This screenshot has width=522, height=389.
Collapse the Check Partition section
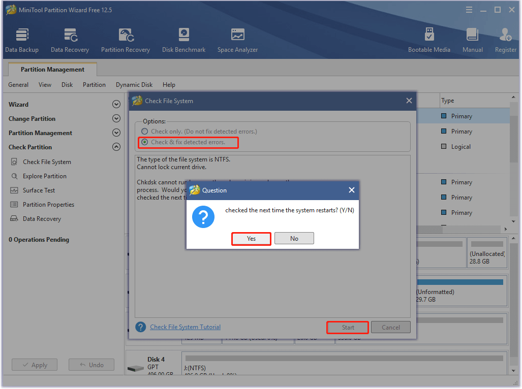click(116, 147)
